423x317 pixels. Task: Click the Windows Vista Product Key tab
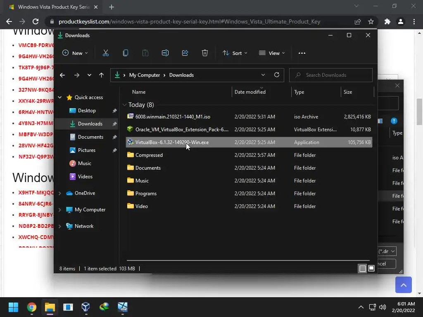(x=53, y=7)
